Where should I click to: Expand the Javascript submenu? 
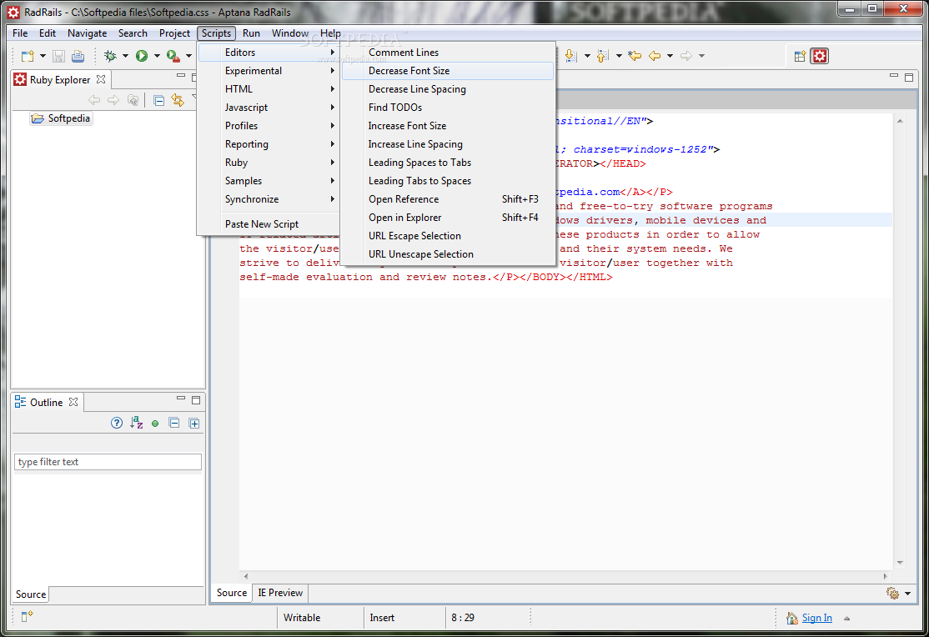[x=269, y=108]
